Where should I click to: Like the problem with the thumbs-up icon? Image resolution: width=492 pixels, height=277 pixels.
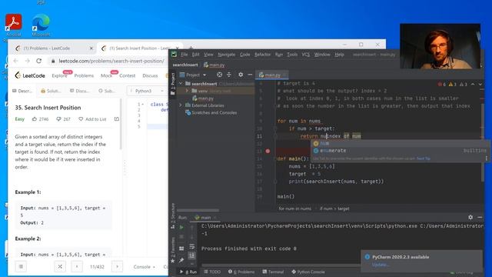pos(35,119)
